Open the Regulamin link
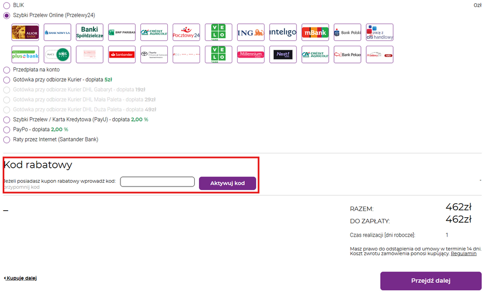The height and width of the screenshot is (292, 484). 464,254
